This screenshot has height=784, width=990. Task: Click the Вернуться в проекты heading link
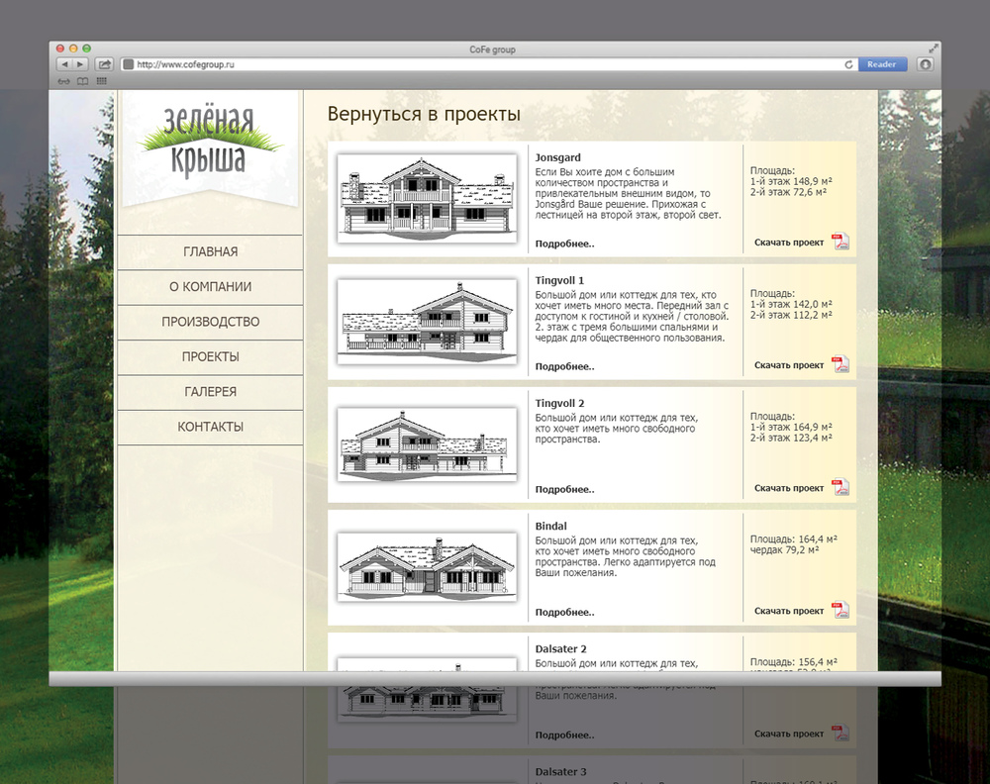(424, 114)
